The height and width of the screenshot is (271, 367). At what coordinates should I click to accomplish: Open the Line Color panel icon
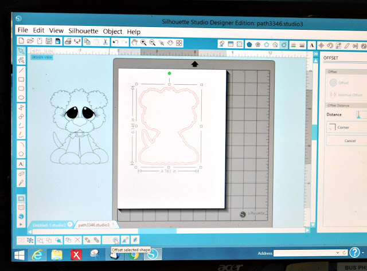pos(293,45)
